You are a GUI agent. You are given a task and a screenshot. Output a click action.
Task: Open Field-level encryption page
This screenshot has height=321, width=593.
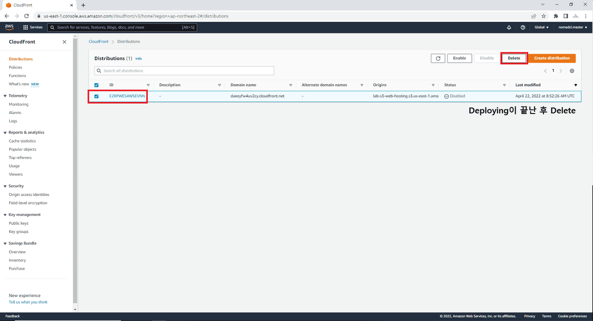click(28, 203)
